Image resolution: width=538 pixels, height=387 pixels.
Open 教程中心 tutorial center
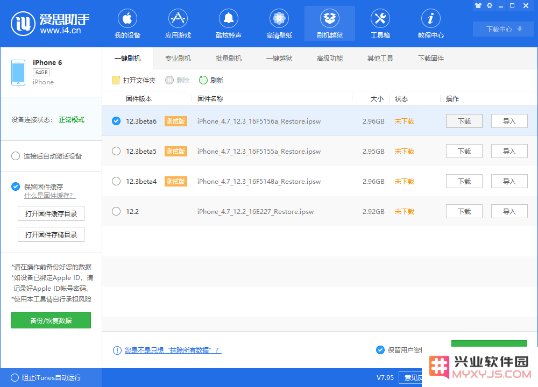[x=430, y=24]
